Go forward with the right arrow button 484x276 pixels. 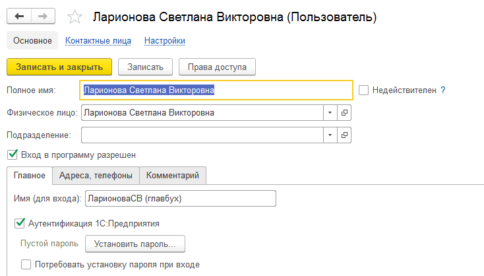pos(44,16)
